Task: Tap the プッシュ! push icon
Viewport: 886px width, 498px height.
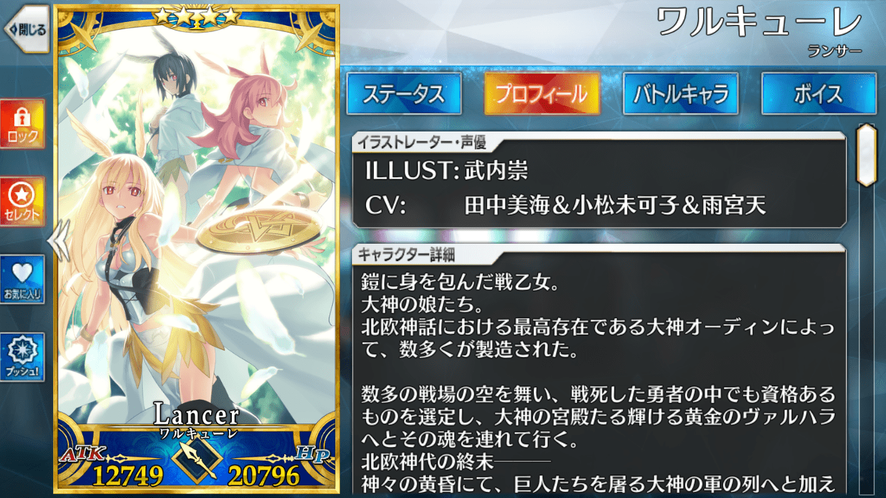Action: pyautogui.click(x=23, y=357)
